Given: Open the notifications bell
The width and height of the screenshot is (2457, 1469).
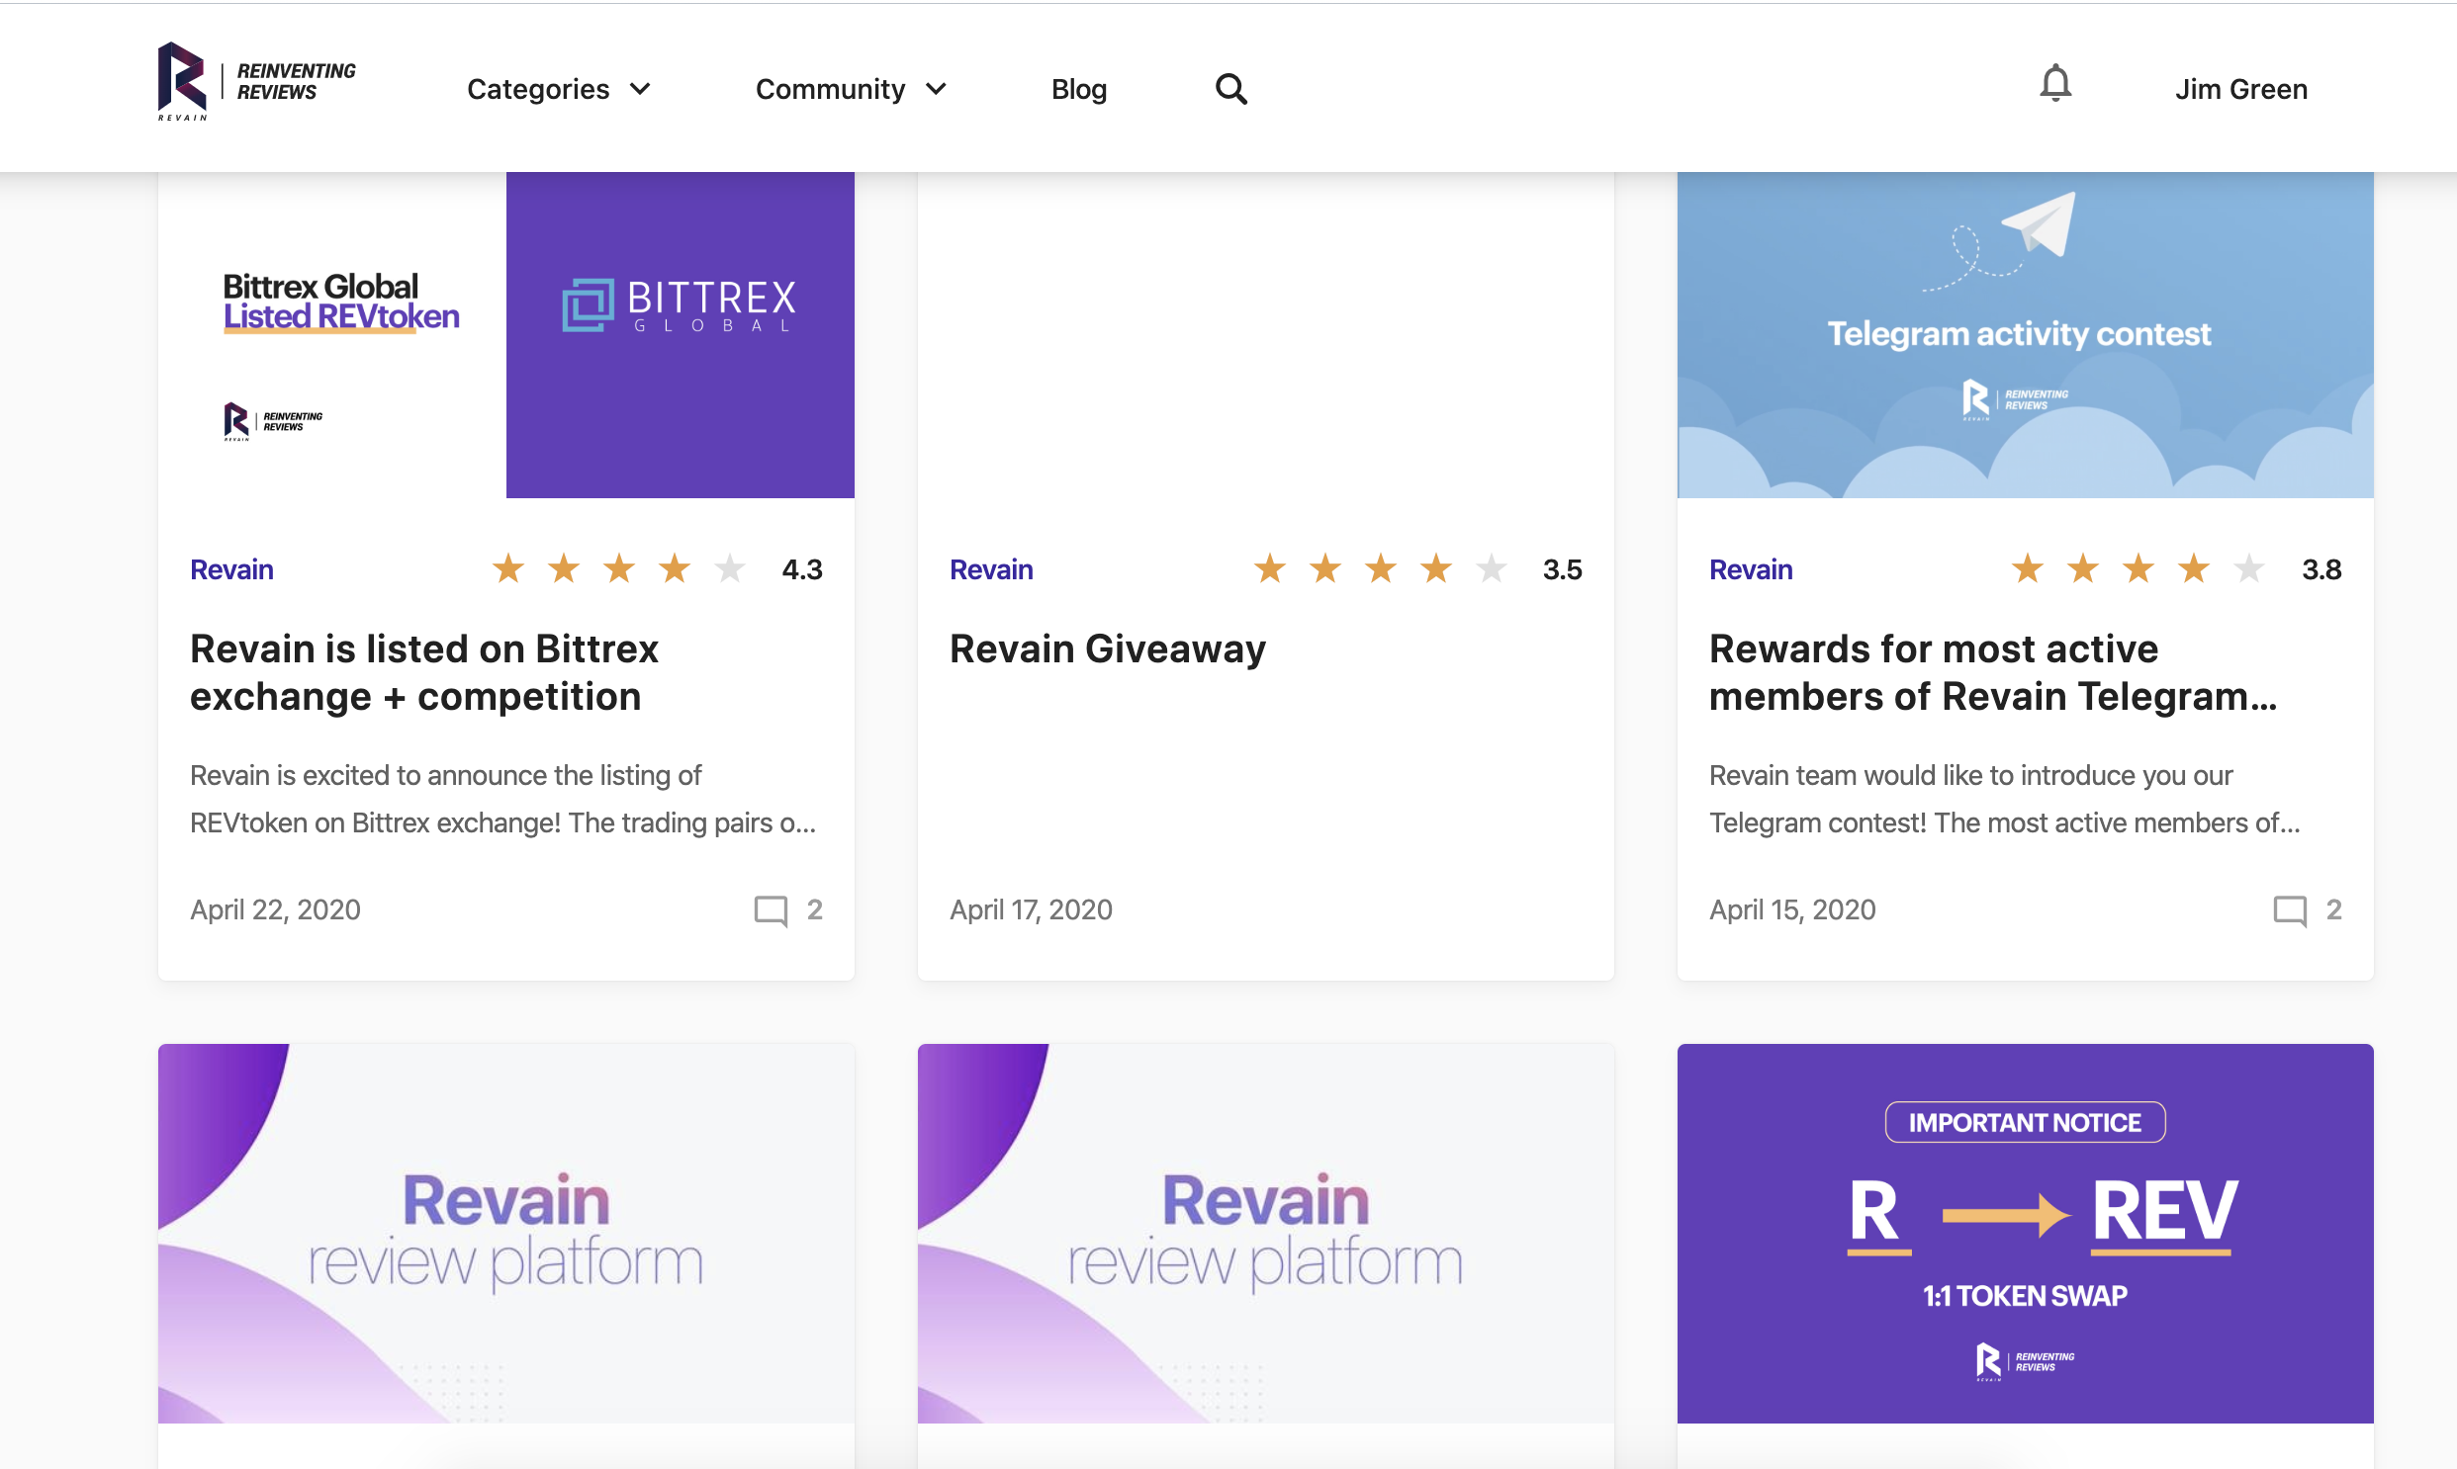Looking at the screenshot, I should pos(2058,85).
